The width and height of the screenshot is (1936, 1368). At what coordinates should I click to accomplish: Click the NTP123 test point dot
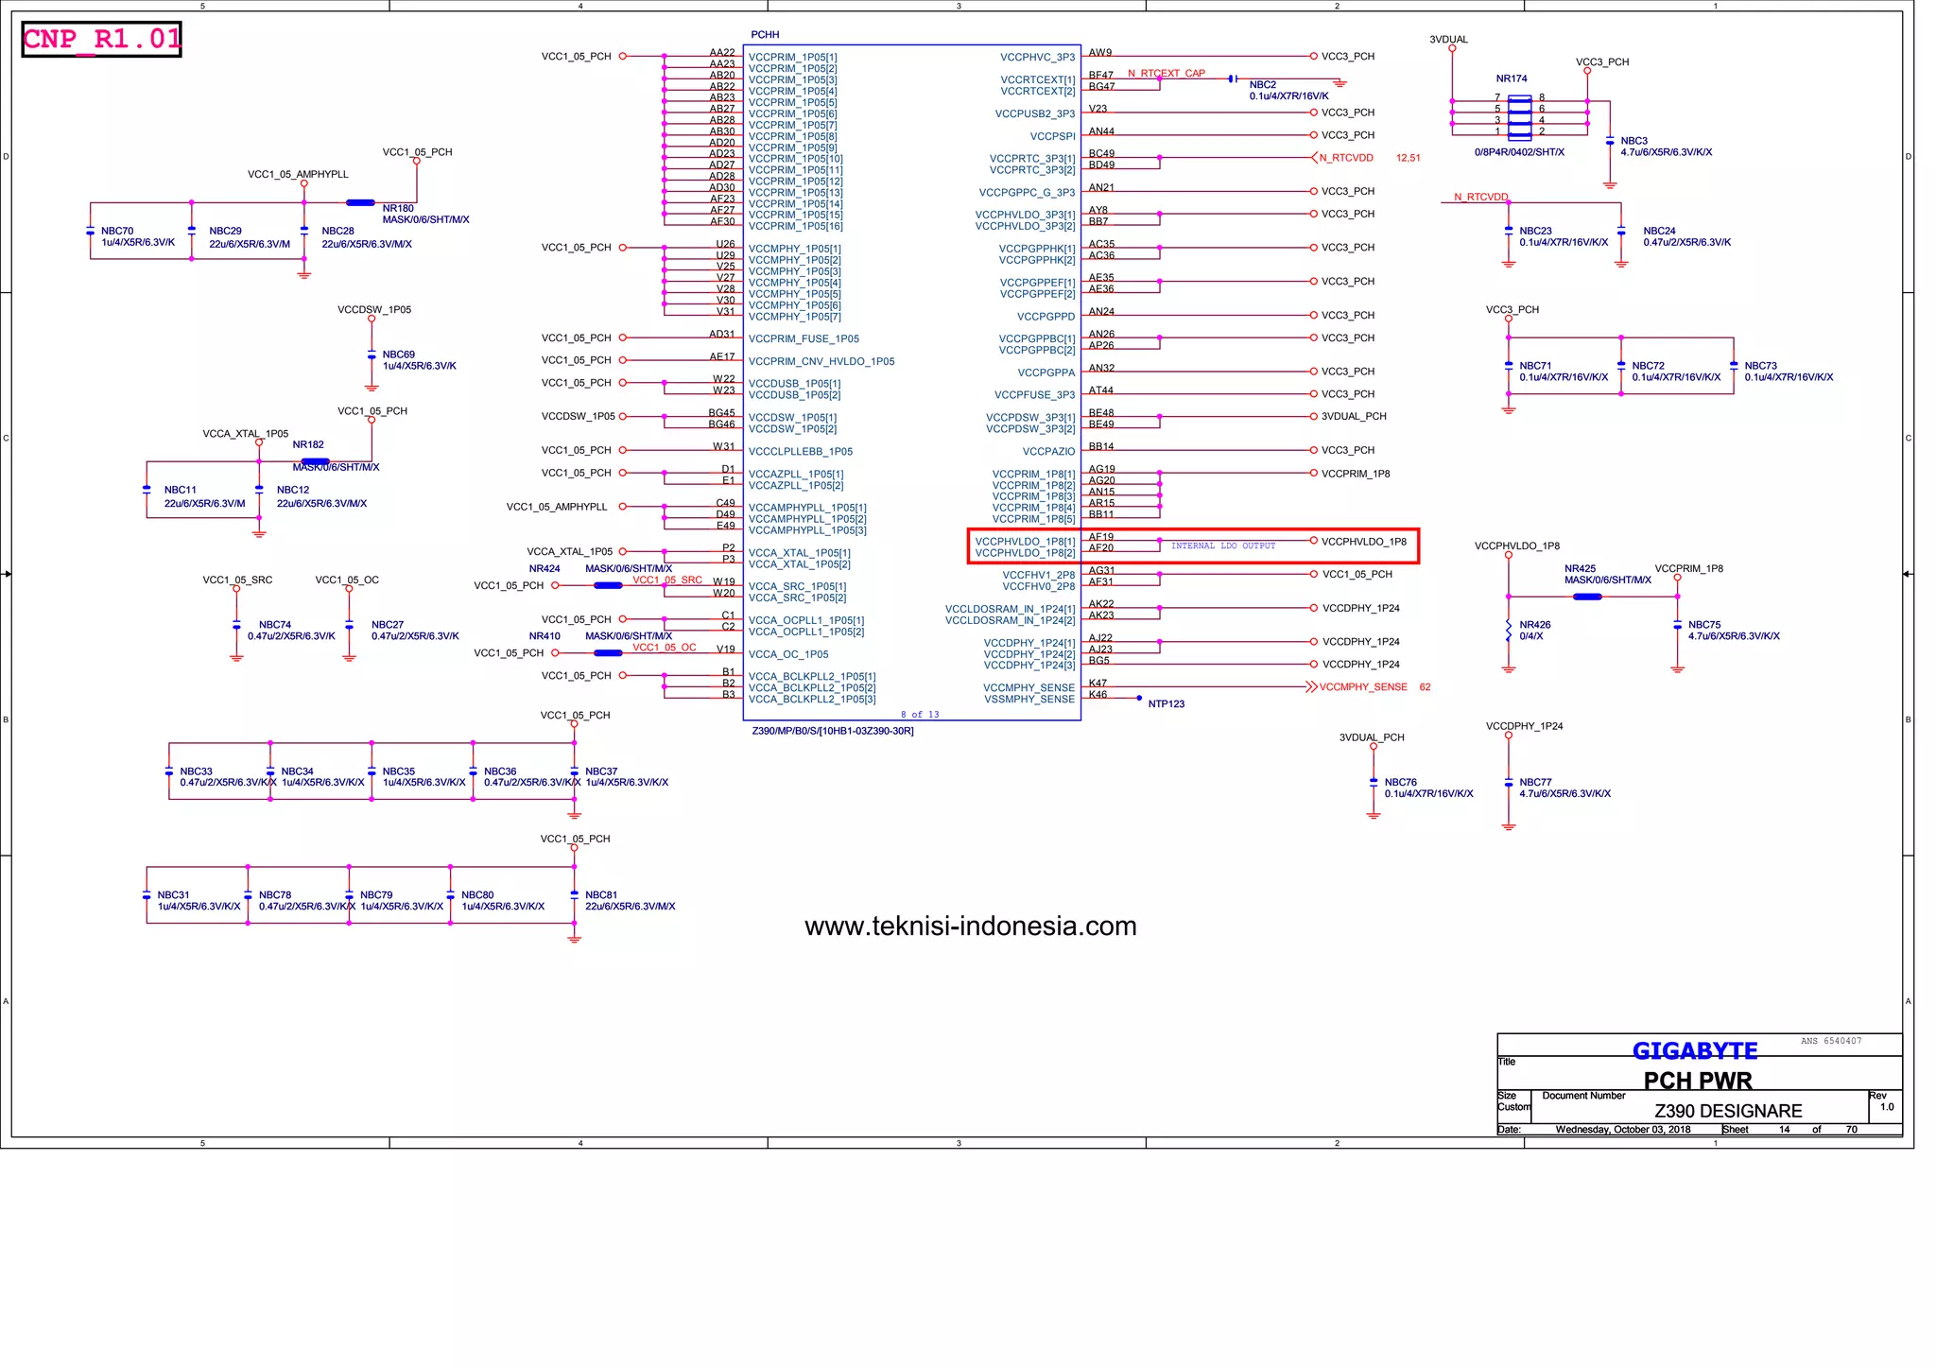[1139, 699]
